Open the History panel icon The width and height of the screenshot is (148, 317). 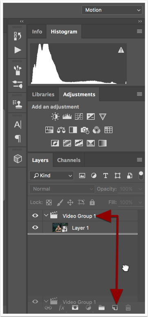[x=18, y=36]
